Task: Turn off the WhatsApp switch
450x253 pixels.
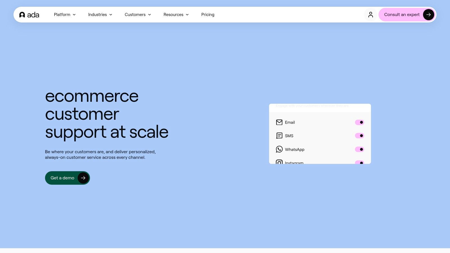Action: (359, 149)
